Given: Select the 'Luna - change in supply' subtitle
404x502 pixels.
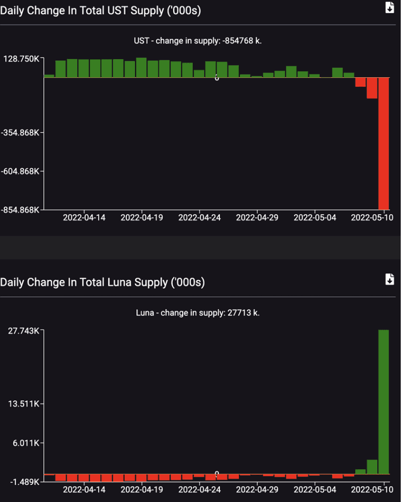Looking at the screenshot, I should tap(197, 313).
